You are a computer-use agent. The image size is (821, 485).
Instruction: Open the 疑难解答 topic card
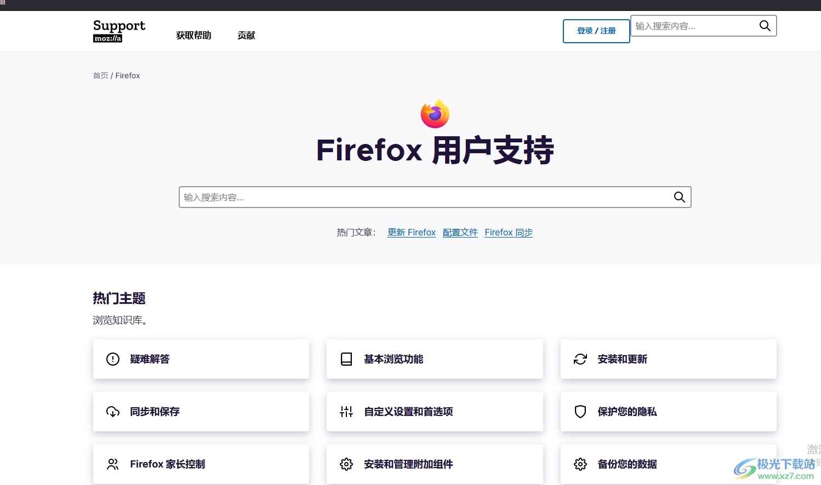(x=201, y=359)
